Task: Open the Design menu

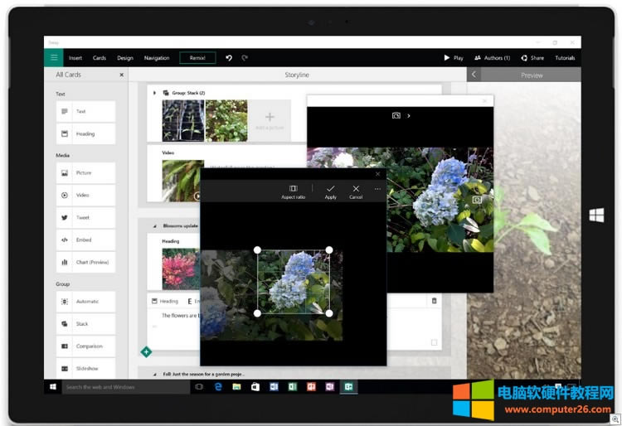Action: coord(124,58)
